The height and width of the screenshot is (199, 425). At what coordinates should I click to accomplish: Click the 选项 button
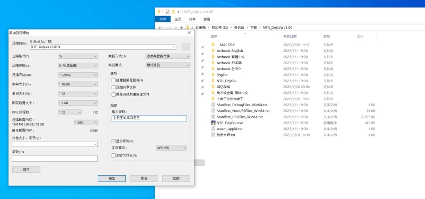click(26, 169)
